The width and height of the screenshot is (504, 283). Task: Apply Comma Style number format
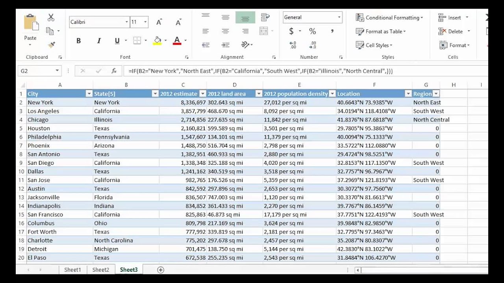pos(332,31)
